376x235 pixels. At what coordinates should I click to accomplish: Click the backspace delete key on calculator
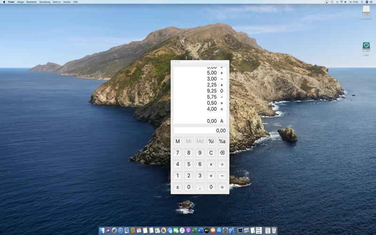coord(222,153)
